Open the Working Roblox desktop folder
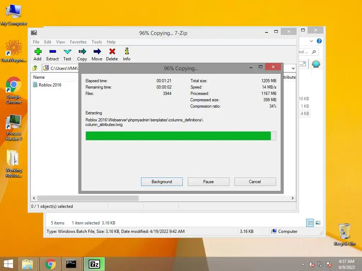Image resolution: width=362 pixels, height=271 pixels. coord(14,164)
